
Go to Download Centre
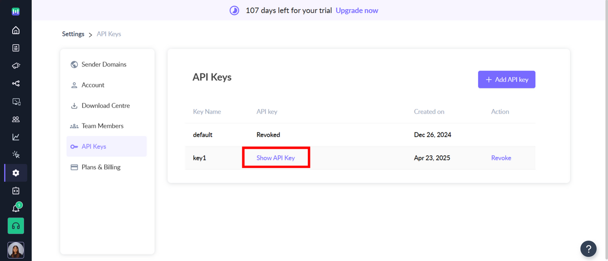click(105, 106)
